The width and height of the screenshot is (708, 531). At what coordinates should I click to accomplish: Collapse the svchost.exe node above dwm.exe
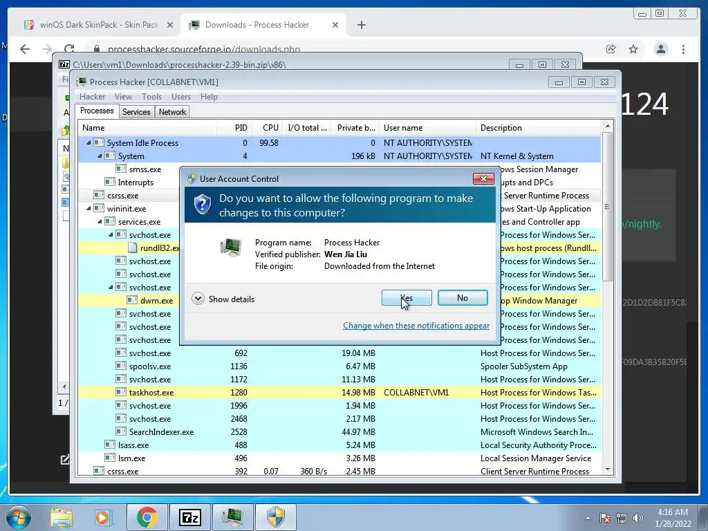coord(111,287)
